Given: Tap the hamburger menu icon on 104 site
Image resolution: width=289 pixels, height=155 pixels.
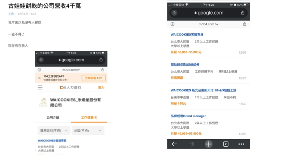Looking at the screenshot, I should point(40,88).
